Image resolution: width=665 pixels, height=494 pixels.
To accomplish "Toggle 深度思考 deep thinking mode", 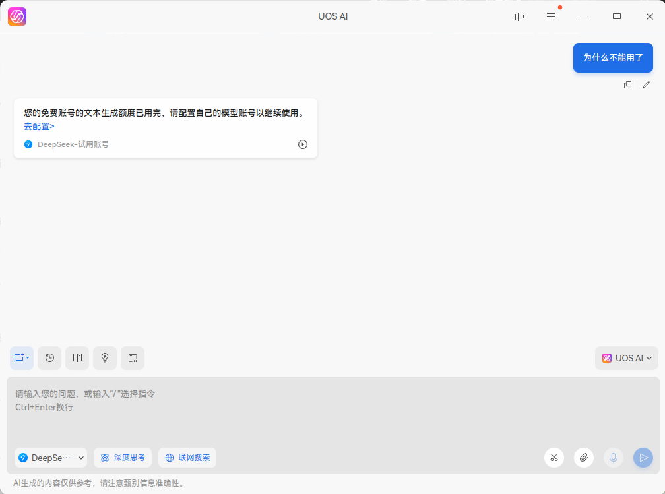I will [123, 458].
